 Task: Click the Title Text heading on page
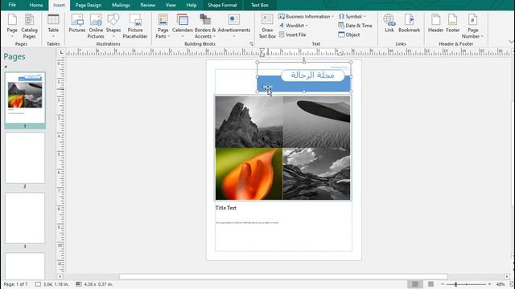225,208
